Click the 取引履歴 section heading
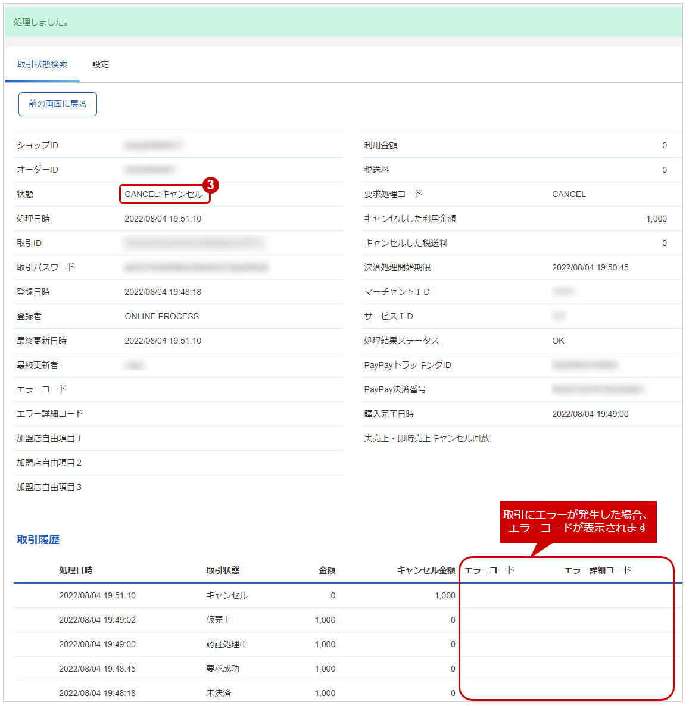Screen dimensions: 686x705 click(x=38, y=539)
